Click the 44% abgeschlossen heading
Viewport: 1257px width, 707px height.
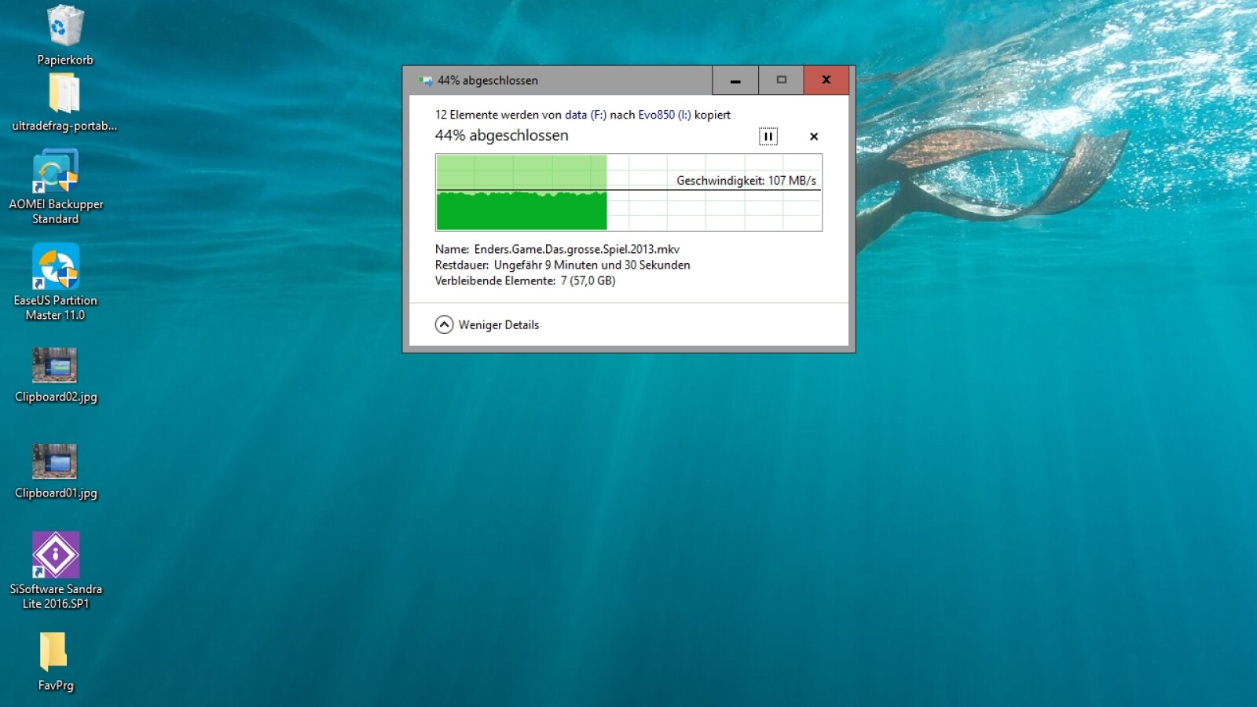(x=501, y=135)
